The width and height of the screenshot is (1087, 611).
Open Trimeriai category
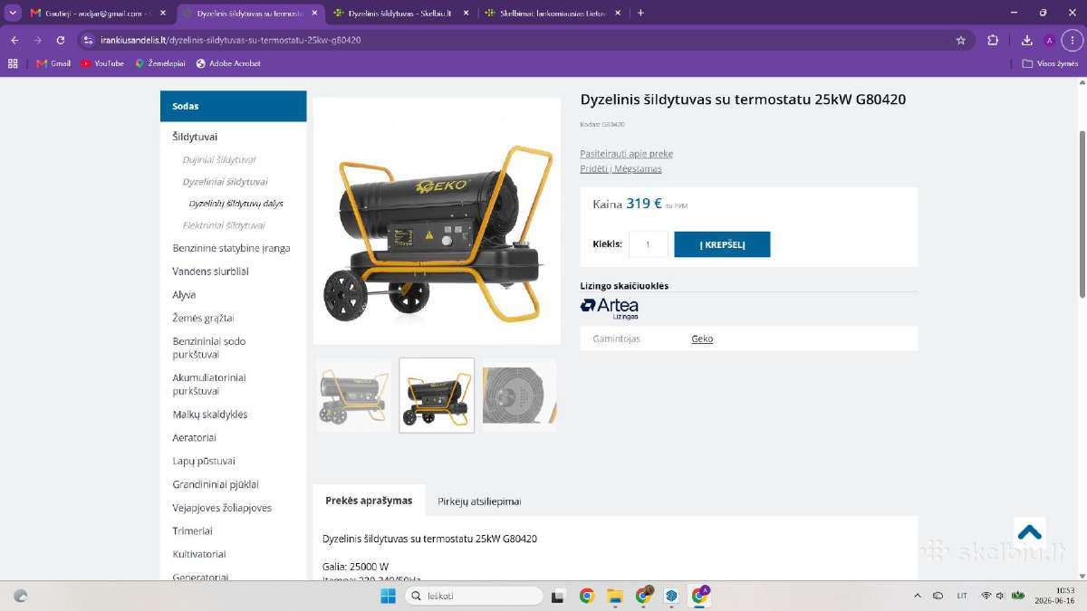(x=192, y=531)
